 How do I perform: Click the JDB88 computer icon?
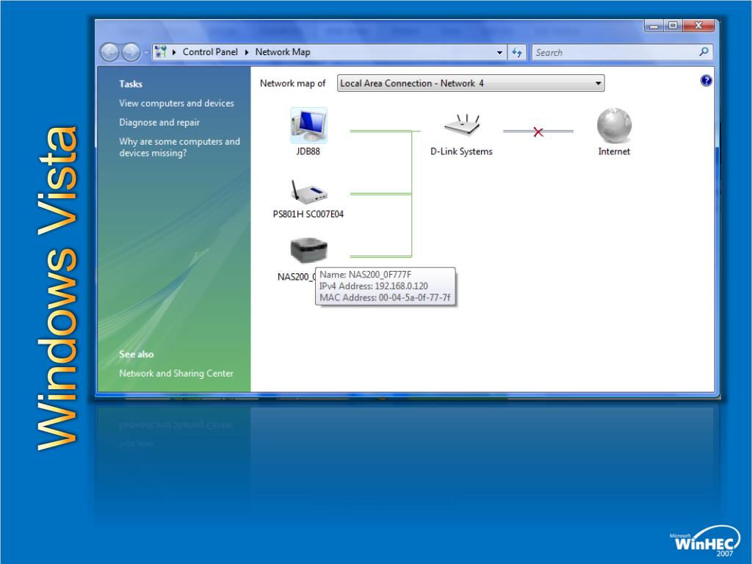pyautogui.click(x=309, y=125)
